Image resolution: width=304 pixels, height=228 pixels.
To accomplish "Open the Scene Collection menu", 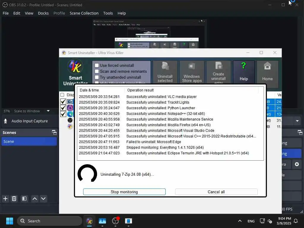I will [84, 13].
